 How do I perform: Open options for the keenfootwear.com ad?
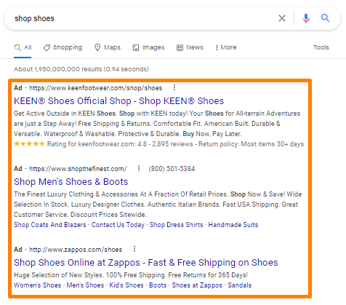(174, 87)
